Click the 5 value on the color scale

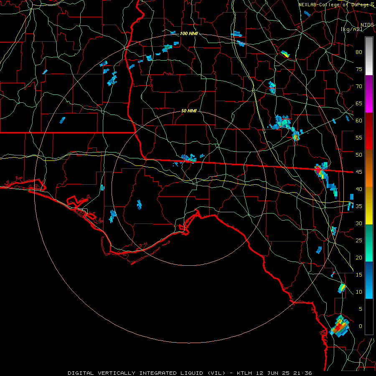(361, 309)
